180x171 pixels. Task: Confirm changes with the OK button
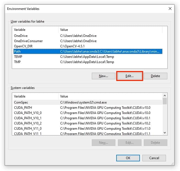coord(128,158)
